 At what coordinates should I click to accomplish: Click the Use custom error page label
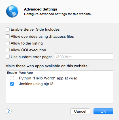pyautogui.click(x=31, y=57)
